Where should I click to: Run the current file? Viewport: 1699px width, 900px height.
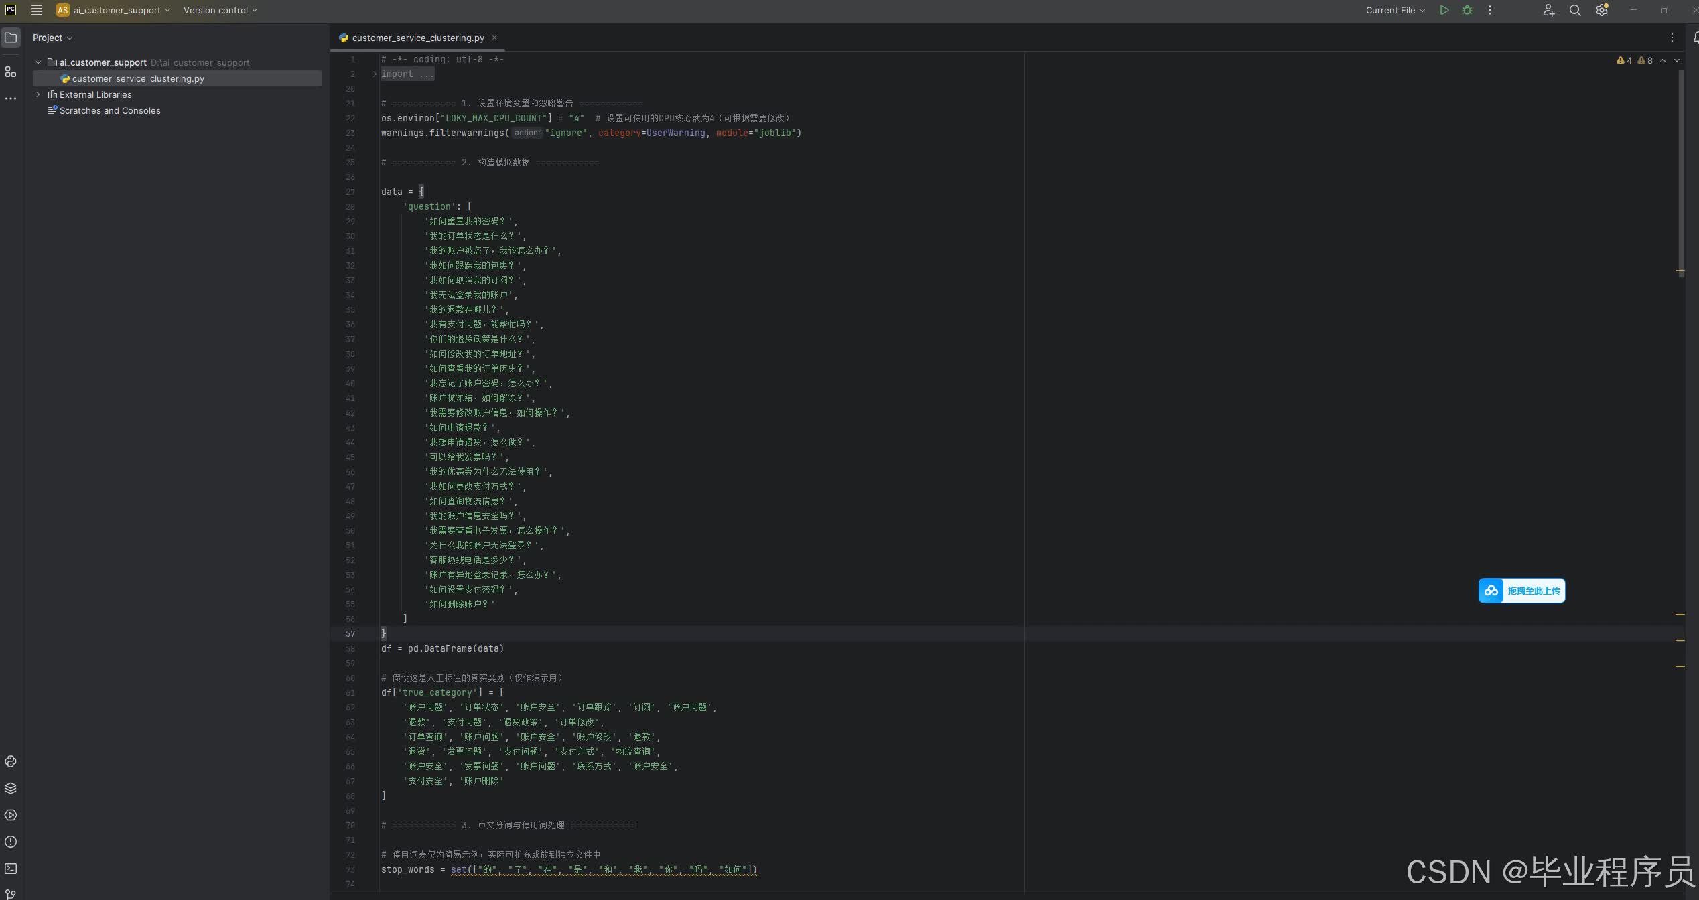[x=1444, y=10]
